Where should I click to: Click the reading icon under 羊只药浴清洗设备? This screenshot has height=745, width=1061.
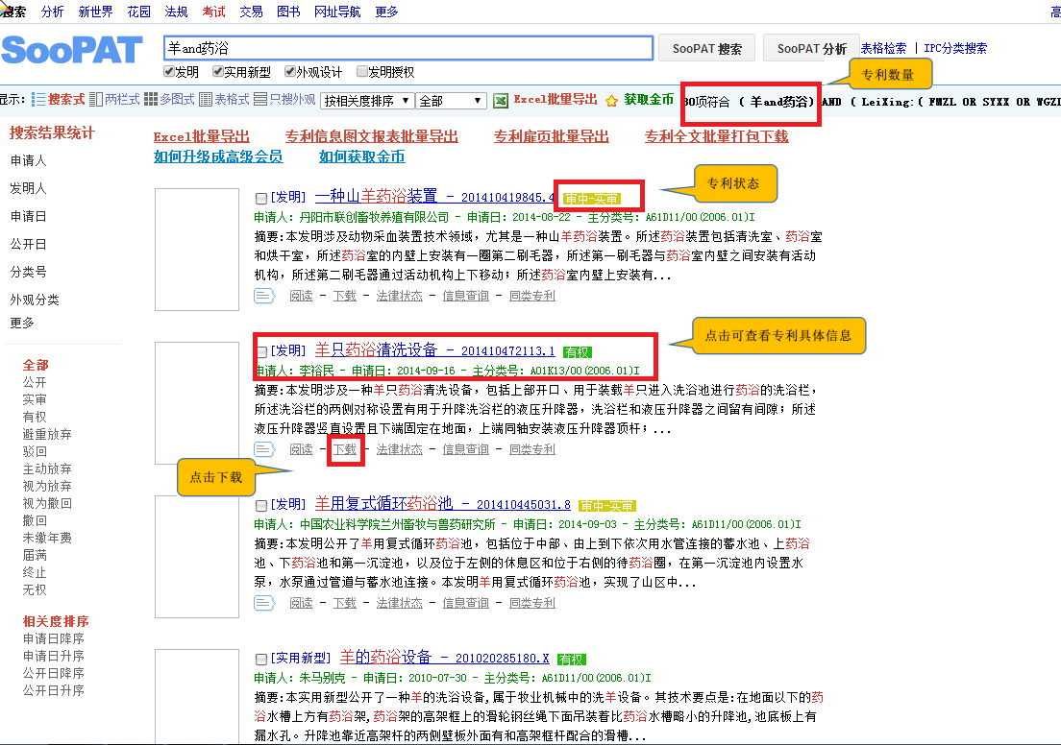click(264, 449)
